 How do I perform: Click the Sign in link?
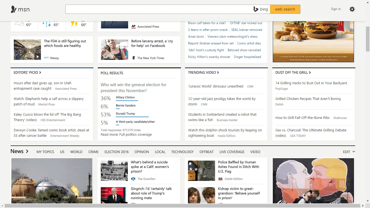coord(336,9)
